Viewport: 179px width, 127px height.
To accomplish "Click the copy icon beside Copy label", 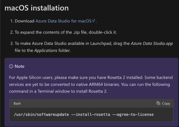I will (x=158, y=103).
